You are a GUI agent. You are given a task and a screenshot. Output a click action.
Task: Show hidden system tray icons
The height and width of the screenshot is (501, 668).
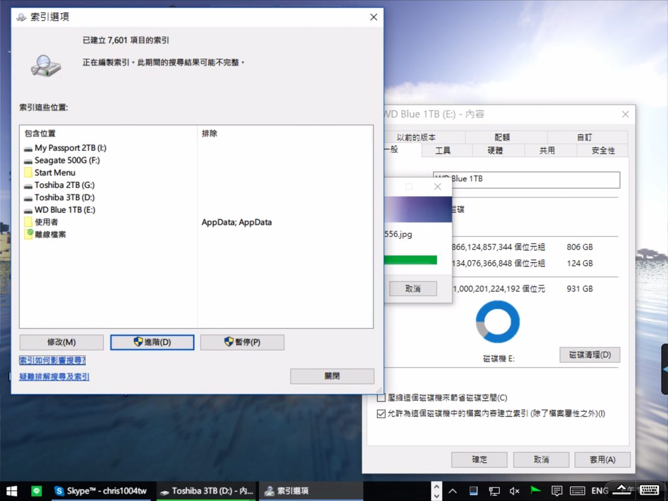pyautogui.click(x=452, y=491)
